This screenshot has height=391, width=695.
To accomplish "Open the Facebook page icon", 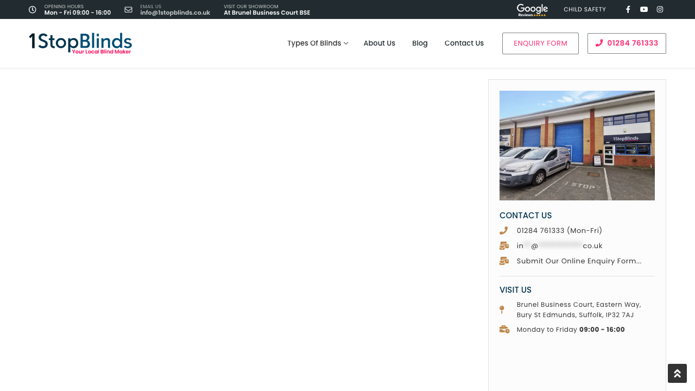I will pyautogui.click(x=627, y=9).
